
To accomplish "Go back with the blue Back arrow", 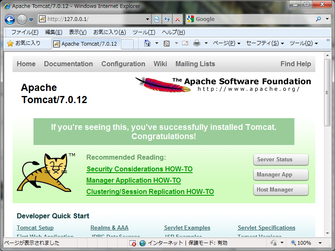I will click(10, 19).
